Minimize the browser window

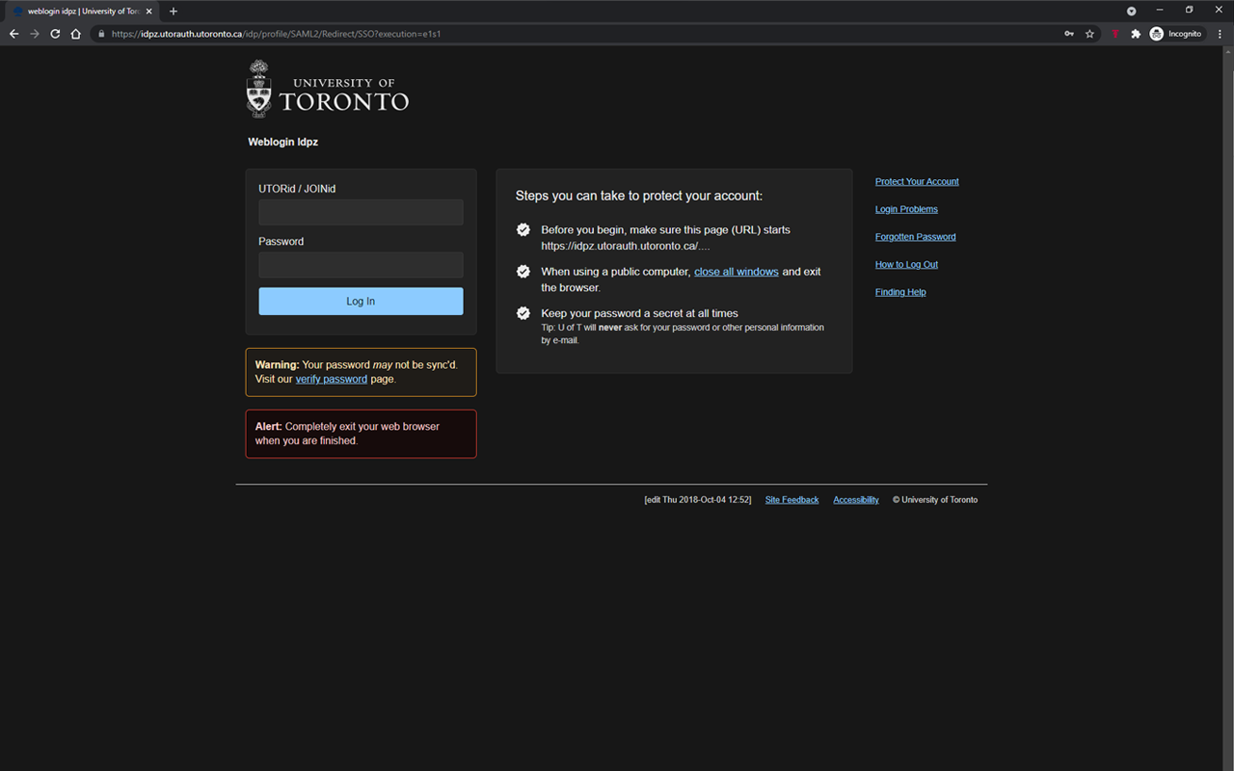click(x=1160, y=10)
